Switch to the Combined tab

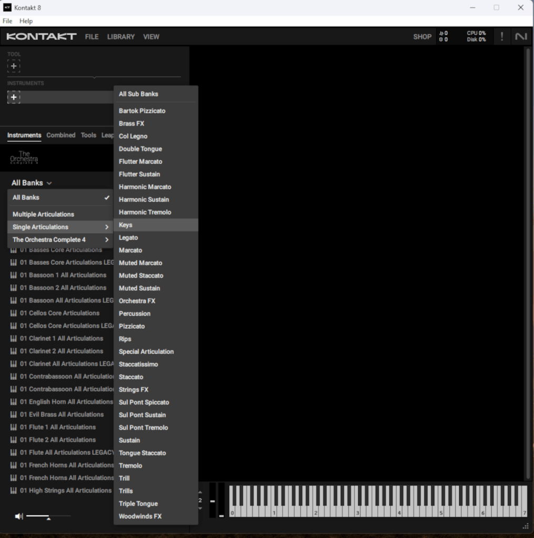(61, 135)
